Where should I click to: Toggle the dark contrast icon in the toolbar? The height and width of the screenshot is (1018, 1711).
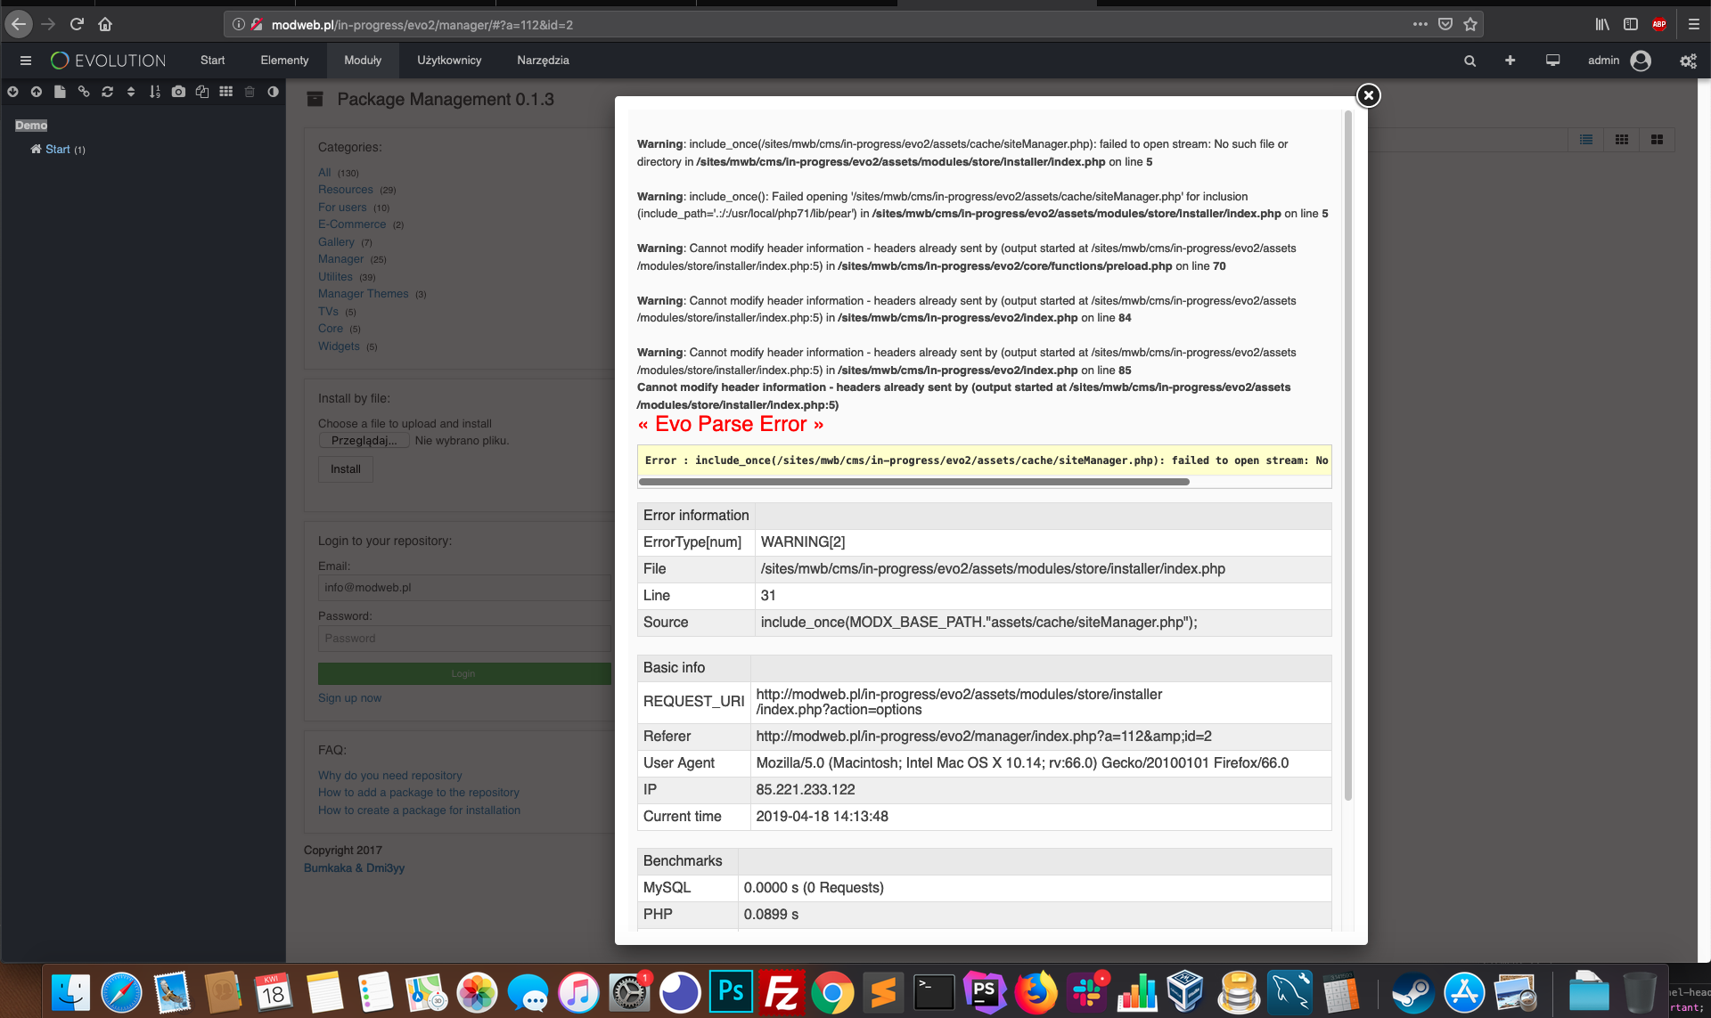click(x=274, y=91)
